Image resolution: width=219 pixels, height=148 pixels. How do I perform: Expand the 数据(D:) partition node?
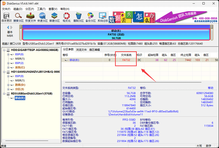(x=8, y=85)
